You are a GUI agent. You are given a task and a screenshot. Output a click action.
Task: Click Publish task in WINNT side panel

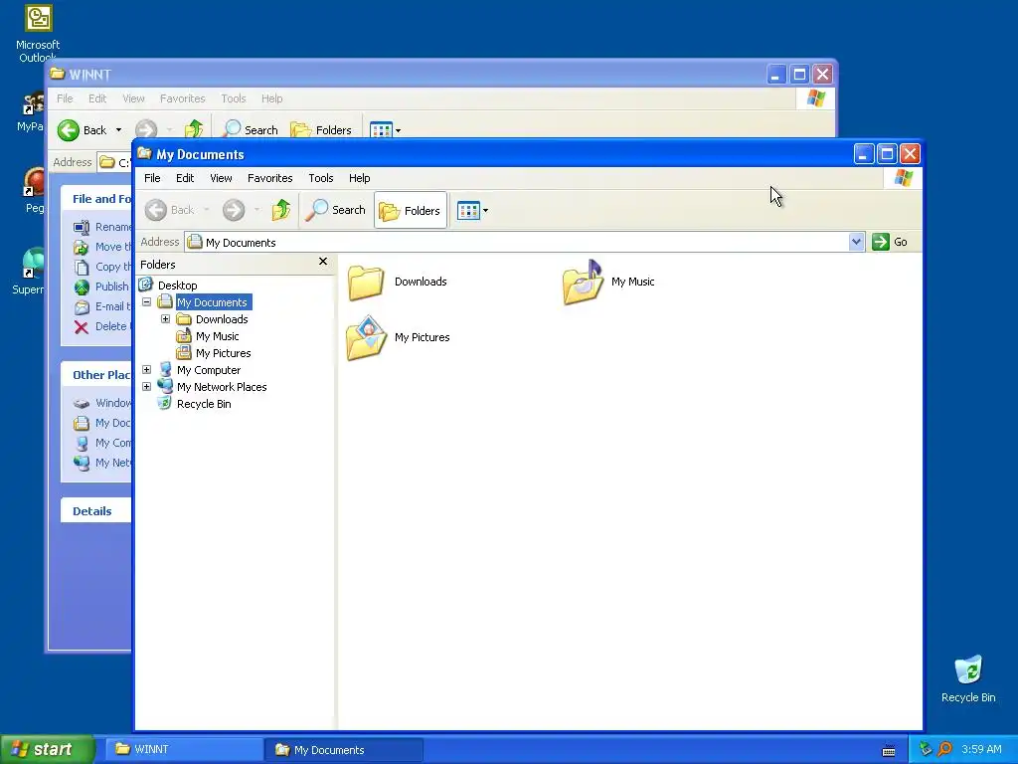click(x=102, y=286)
